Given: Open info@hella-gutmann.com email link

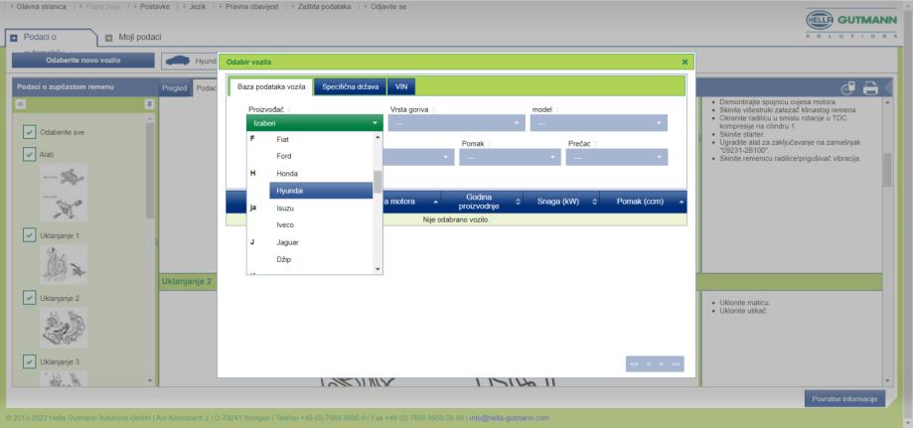Looking at the screenshot, I should [510, 417].
